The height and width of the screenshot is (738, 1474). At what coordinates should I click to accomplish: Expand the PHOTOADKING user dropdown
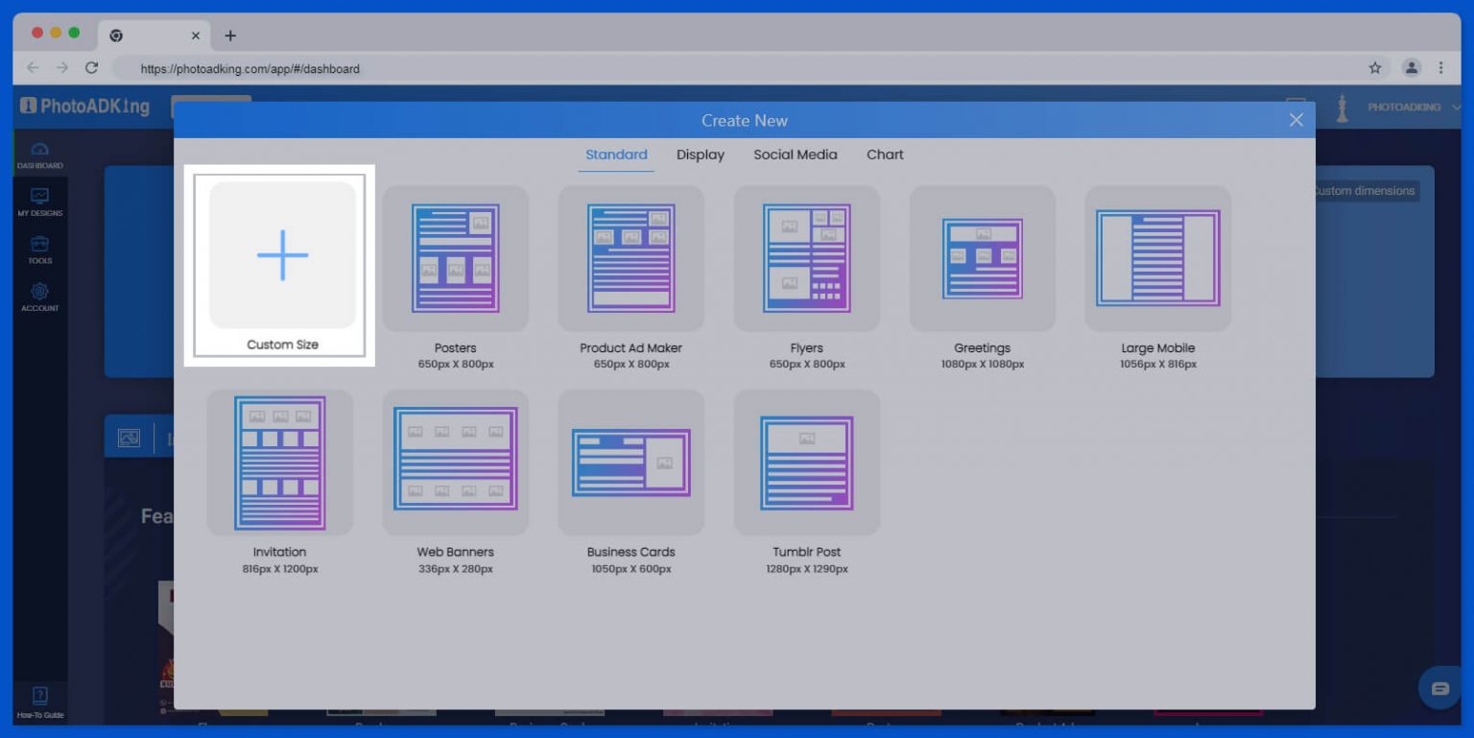pyautogui.click(x=1413, y=107)
